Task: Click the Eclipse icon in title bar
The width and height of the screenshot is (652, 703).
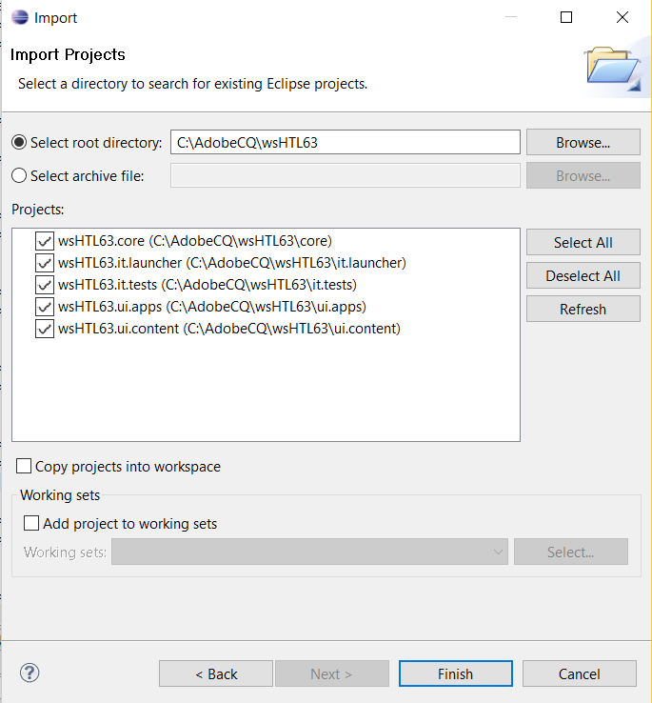Action: 20,17
